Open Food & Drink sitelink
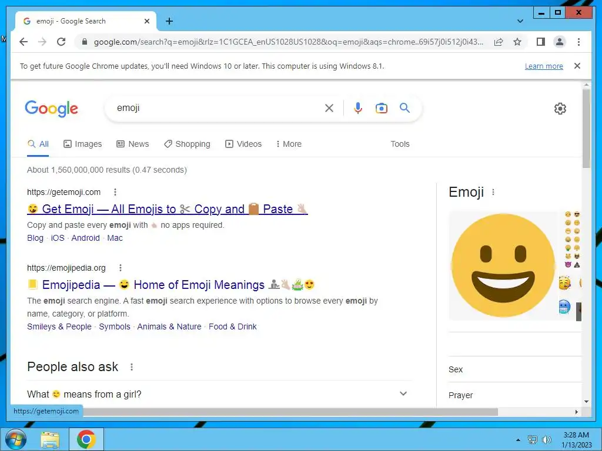 click(232, 327)
